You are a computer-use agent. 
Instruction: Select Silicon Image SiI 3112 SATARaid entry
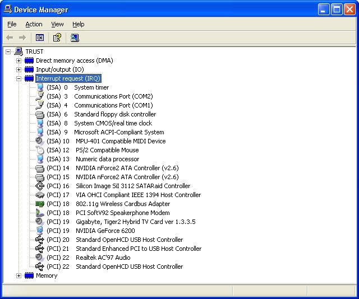(118, 186)
